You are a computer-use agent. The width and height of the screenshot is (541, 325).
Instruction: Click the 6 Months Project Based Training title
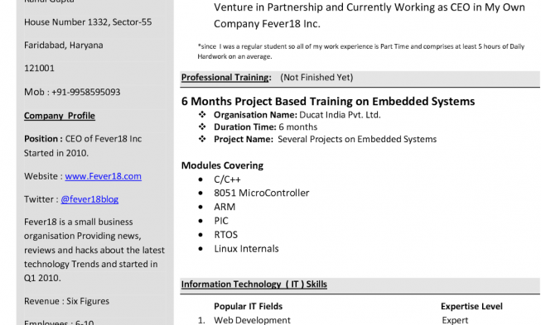coord(328,102)
